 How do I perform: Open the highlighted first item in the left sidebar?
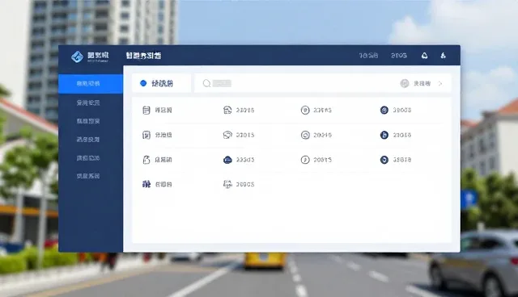click(x=91, y=84)
